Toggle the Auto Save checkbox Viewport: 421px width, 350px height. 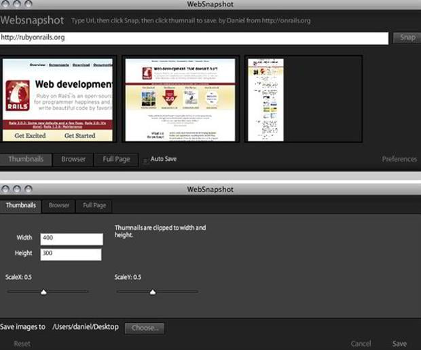click(x=146, y=161)
